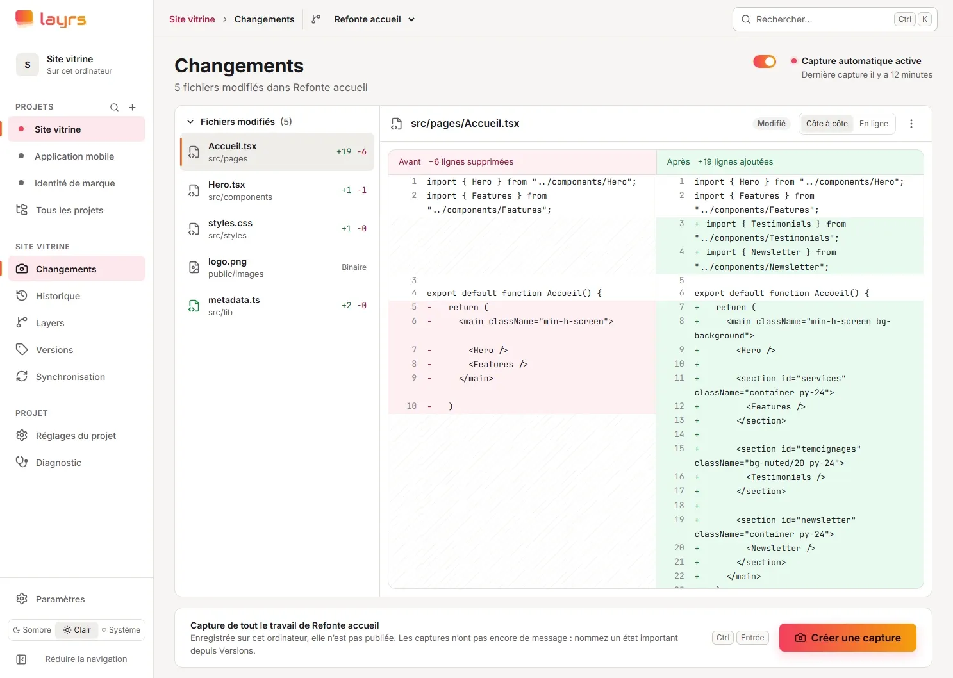Click the Changements breadcrumb item
Screen dimensions: 953x678
pyautogui.click(x=265, y=19)
